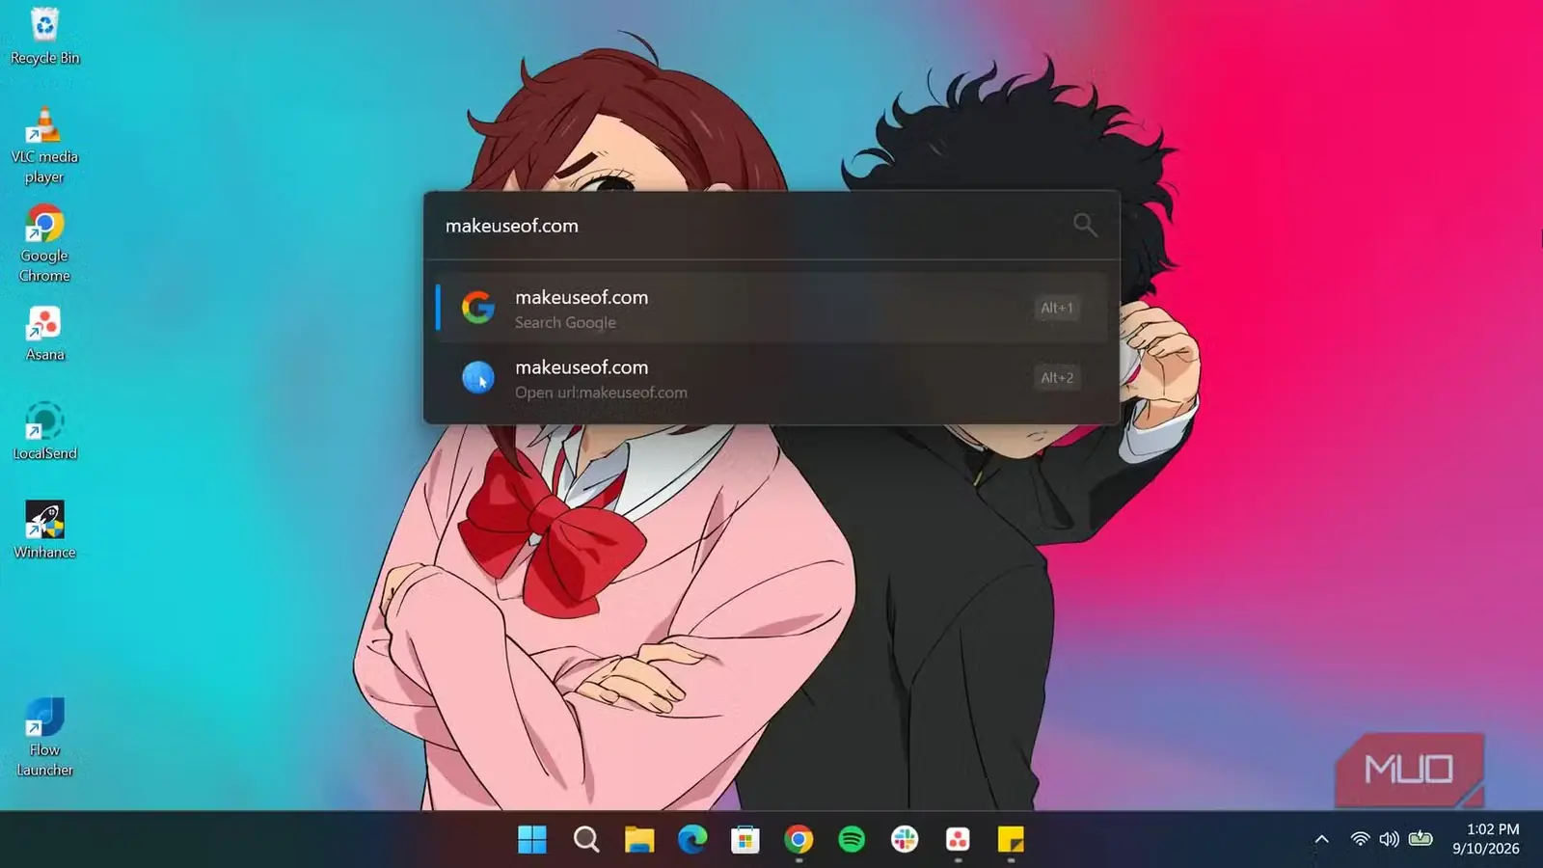Click the Alt+1 hotkey badge

pos(1057,308)
